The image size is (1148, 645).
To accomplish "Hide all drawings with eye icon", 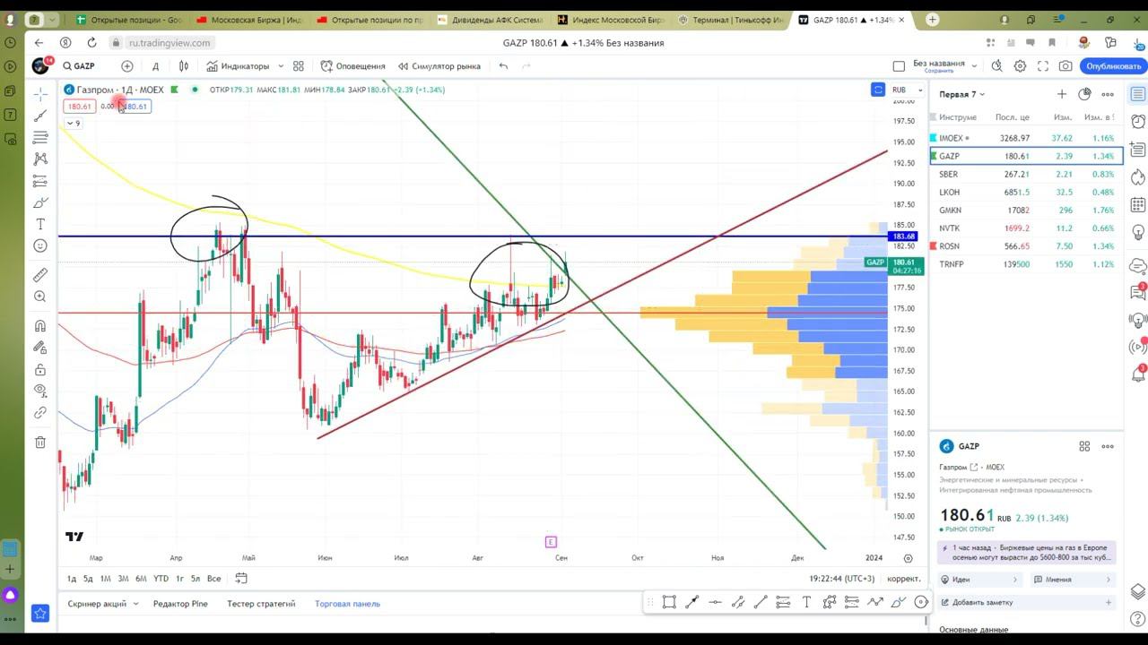I will click(40, 391).
